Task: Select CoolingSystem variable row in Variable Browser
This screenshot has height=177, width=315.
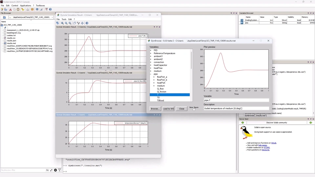Action: 277,20
